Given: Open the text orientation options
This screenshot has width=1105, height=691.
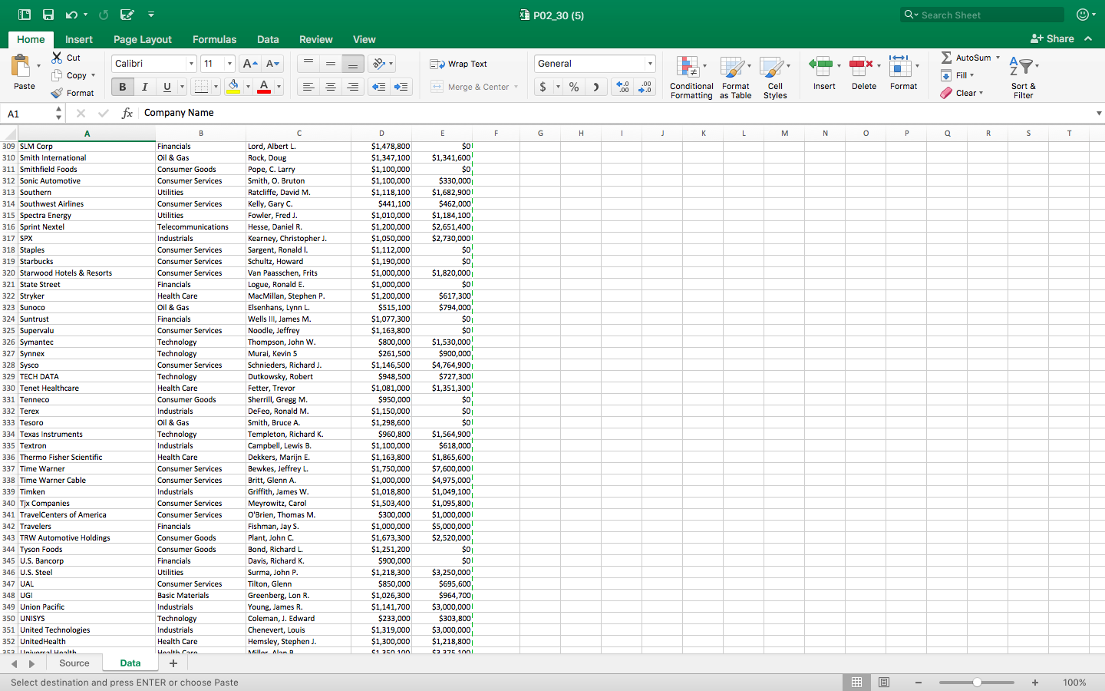Looking at the screenshot, I should pos(381,64).
